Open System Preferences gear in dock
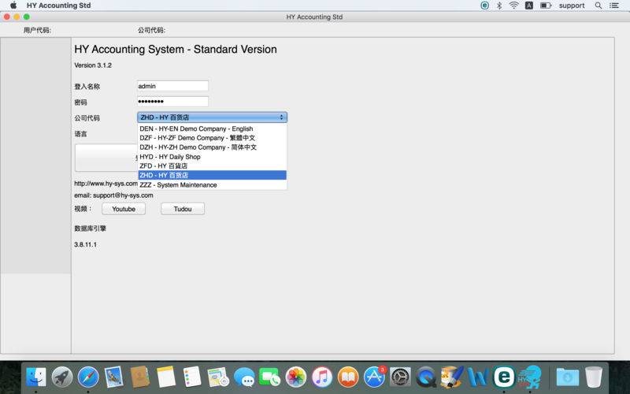630x394 pixels. pos(401,377)
